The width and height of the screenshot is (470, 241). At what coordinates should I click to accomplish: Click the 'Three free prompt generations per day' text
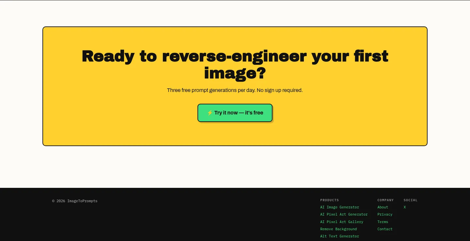pos(211,90)
